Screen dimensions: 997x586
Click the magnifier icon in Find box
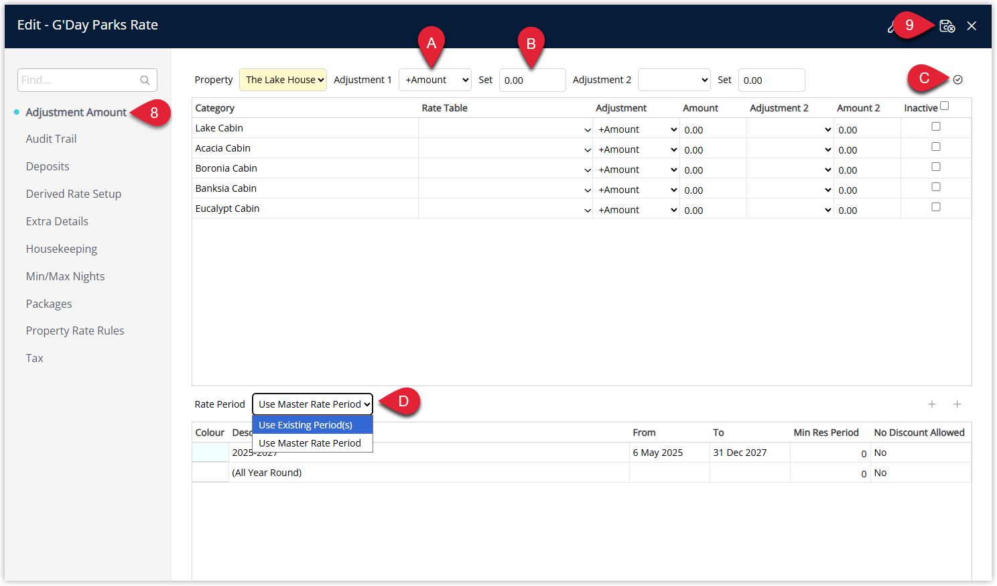pos(145,80)
